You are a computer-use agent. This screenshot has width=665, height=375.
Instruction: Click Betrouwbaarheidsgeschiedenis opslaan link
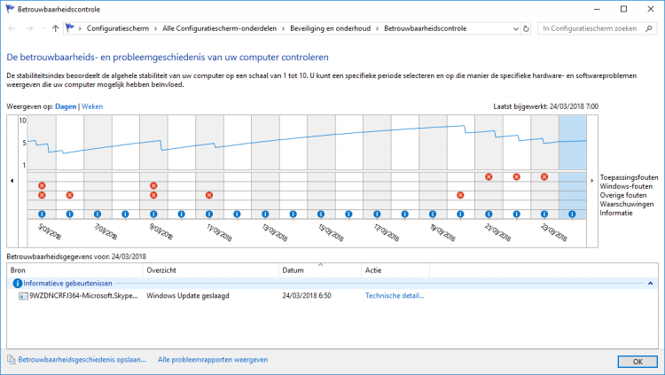[77, 360]
